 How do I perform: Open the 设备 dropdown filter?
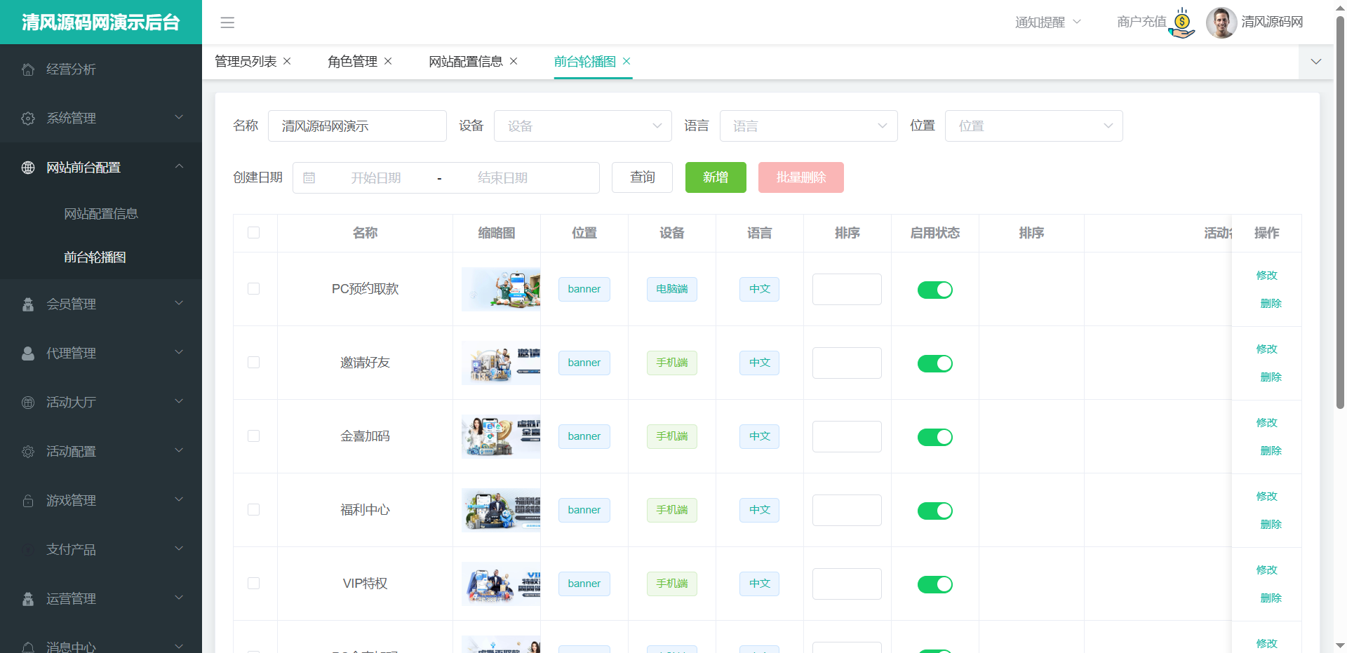(x=582, y=126)
